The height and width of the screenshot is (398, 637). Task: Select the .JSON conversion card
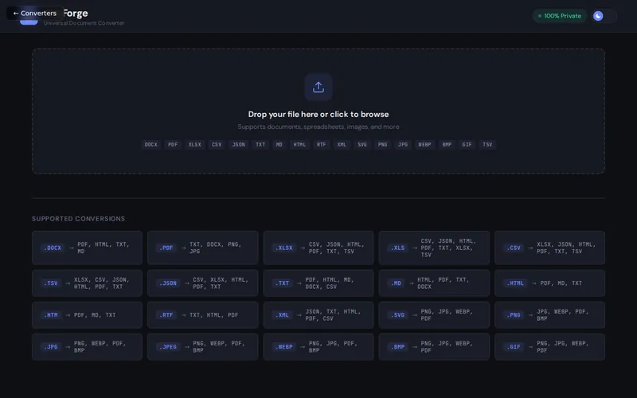click(x=203, y=283)
